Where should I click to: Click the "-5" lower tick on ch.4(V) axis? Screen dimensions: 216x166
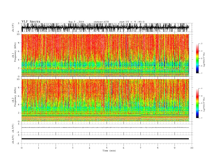click(19, 143)
